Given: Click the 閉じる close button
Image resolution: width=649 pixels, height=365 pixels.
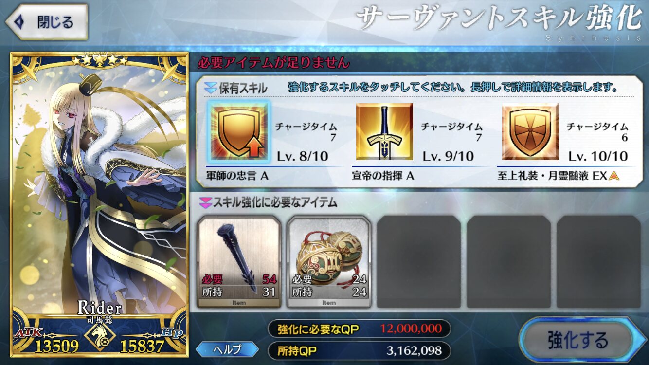Looking at the screenshot, I should click(46, 22).
